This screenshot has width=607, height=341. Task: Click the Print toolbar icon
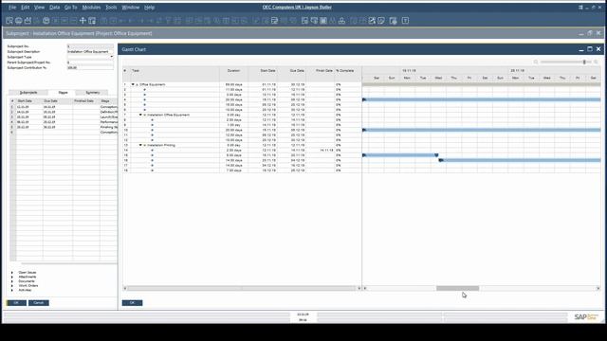[x=18, y=21]
